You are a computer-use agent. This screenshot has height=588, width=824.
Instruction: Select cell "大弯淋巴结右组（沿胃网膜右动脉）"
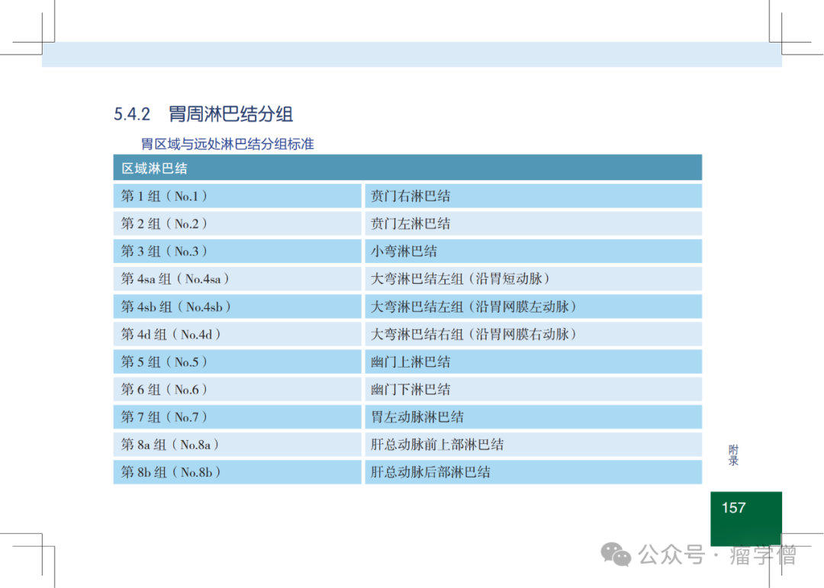[533, 334]
